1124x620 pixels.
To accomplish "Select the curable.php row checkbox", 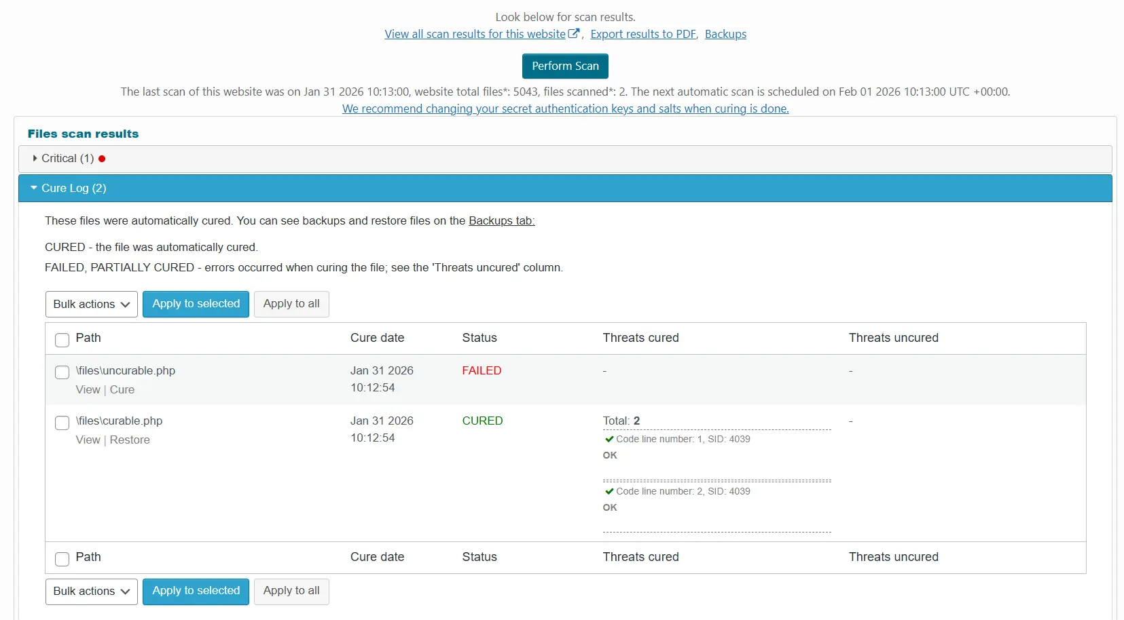I will 62,423.
